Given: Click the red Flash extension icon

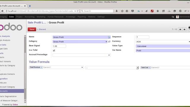Looking at the screenshot, I should pyautogui.click(x=152, y=11).
